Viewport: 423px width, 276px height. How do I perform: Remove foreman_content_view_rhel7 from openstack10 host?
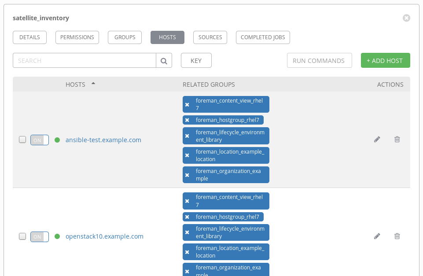pos(187,201)
